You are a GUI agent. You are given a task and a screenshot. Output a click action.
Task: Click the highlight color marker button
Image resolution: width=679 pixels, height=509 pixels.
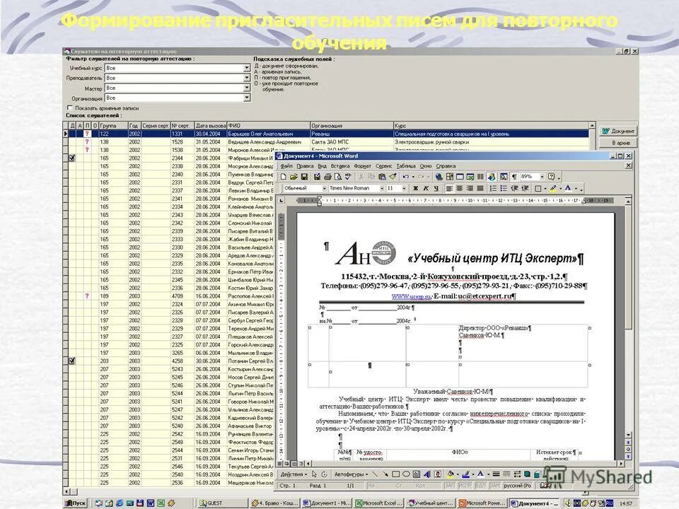click(553, 188)
